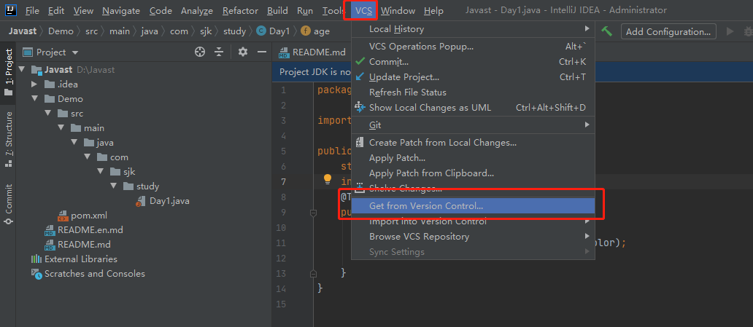Collapse the sjk package
This screenshot has height=327, width=753.
point(100,172)
